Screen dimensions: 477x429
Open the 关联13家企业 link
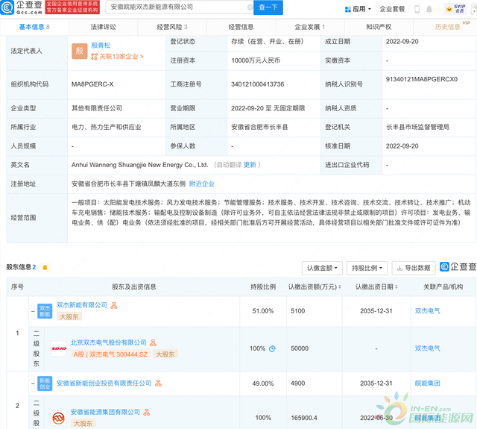pos(117,57)
